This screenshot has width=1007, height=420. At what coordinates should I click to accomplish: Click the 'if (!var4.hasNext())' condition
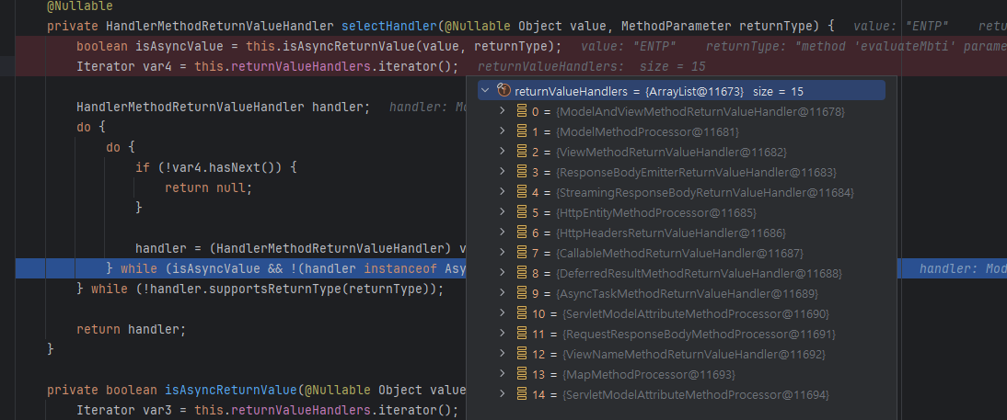pos(216,167)
